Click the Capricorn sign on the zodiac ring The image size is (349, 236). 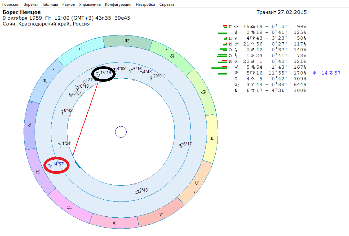[38, 172]
